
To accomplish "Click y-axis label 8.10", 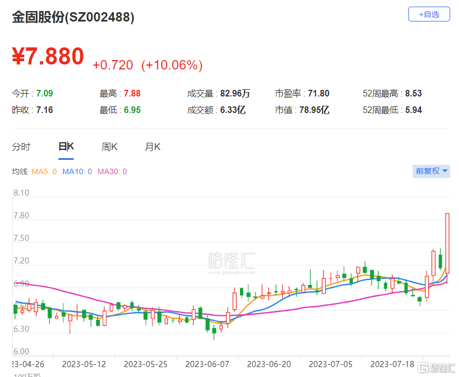I will pyautogui.click(x=21, y=193).
